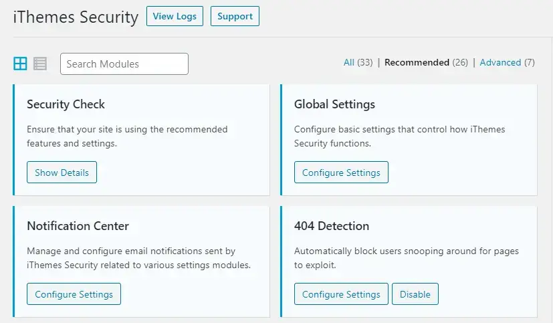The width and height of the screenshot is (553, 323).
Task: Click the Global Settings card title
Action: click(x=334, y=104)
